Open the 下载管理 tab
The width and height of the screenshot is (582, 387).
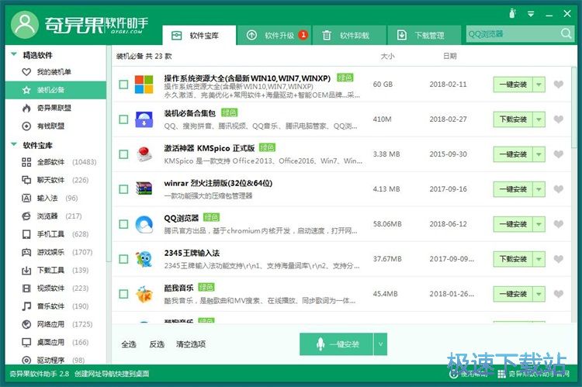(424, 35)
